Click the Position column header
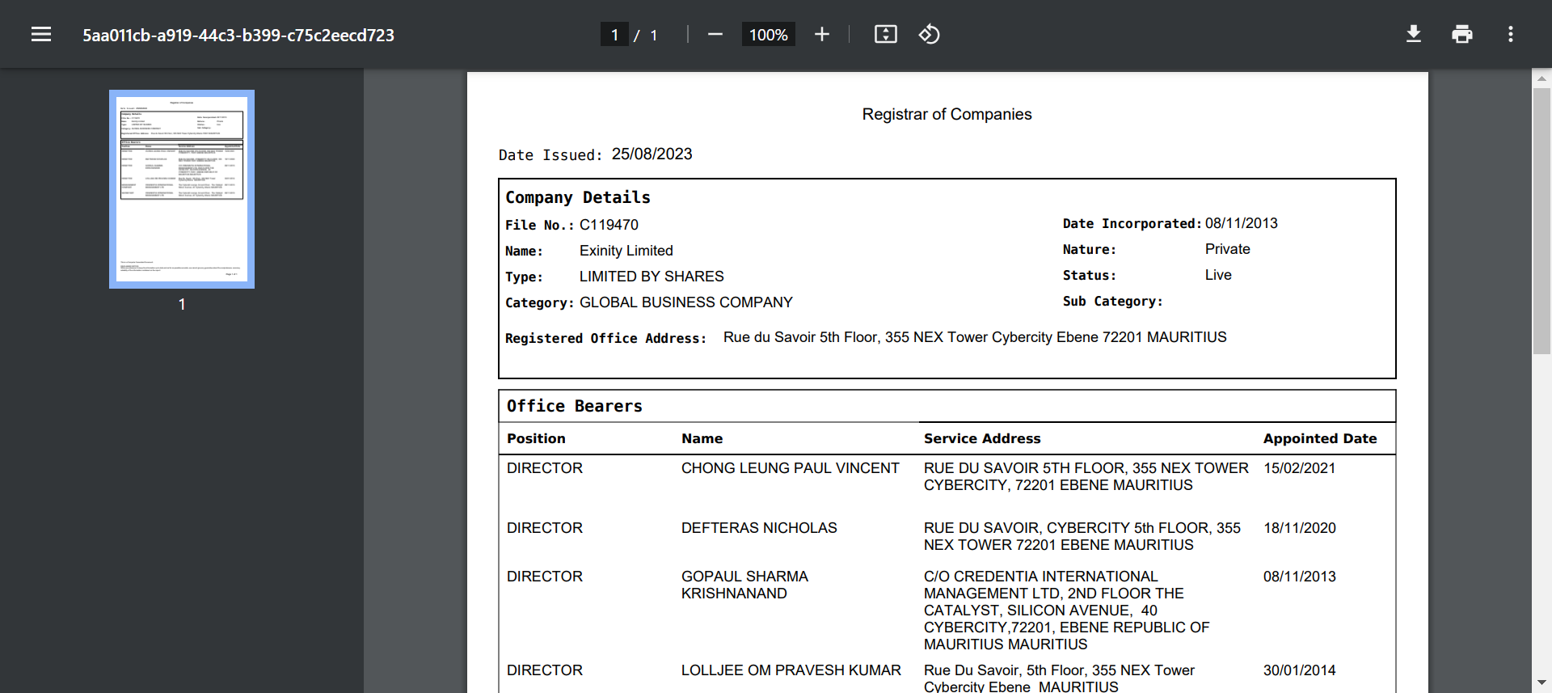The image size is (1552, 693). pos(536,438)
